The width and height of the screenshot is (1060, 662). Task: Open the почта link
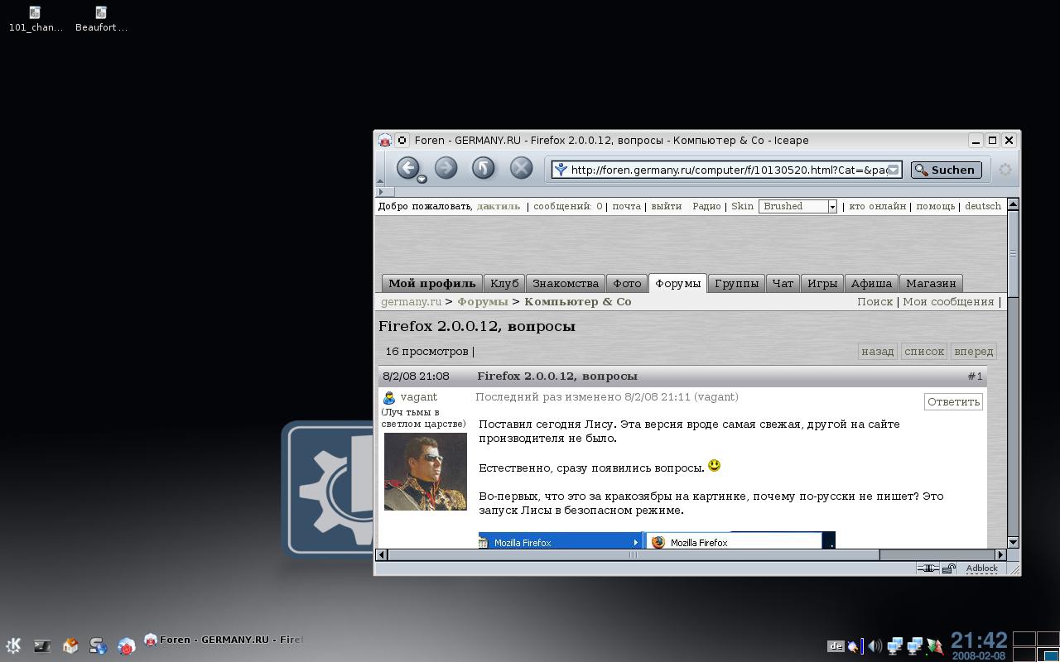tap(626, 206)
